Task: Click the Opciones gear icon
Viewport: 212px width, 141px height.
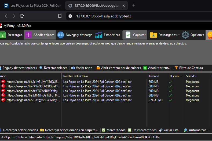Action: pos(185,35)
